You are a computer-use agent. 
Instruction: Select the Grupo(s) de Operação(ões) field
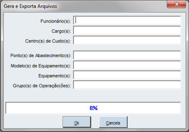pyautogui.click(x=127, y=85)
